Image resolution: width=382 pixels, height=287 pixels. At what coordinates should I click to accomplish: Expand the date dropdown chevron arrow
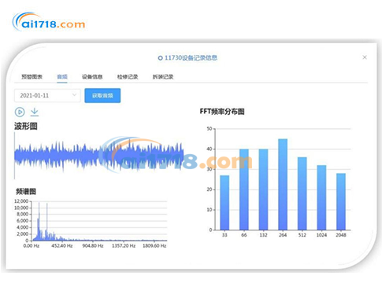[74, 95]
